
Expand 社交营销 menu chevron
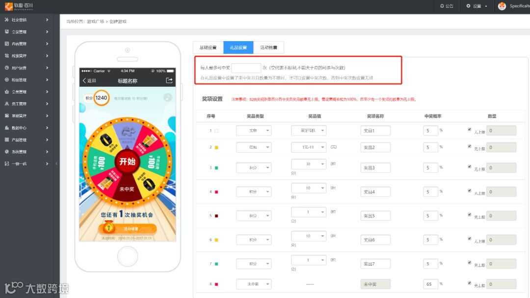47,20
